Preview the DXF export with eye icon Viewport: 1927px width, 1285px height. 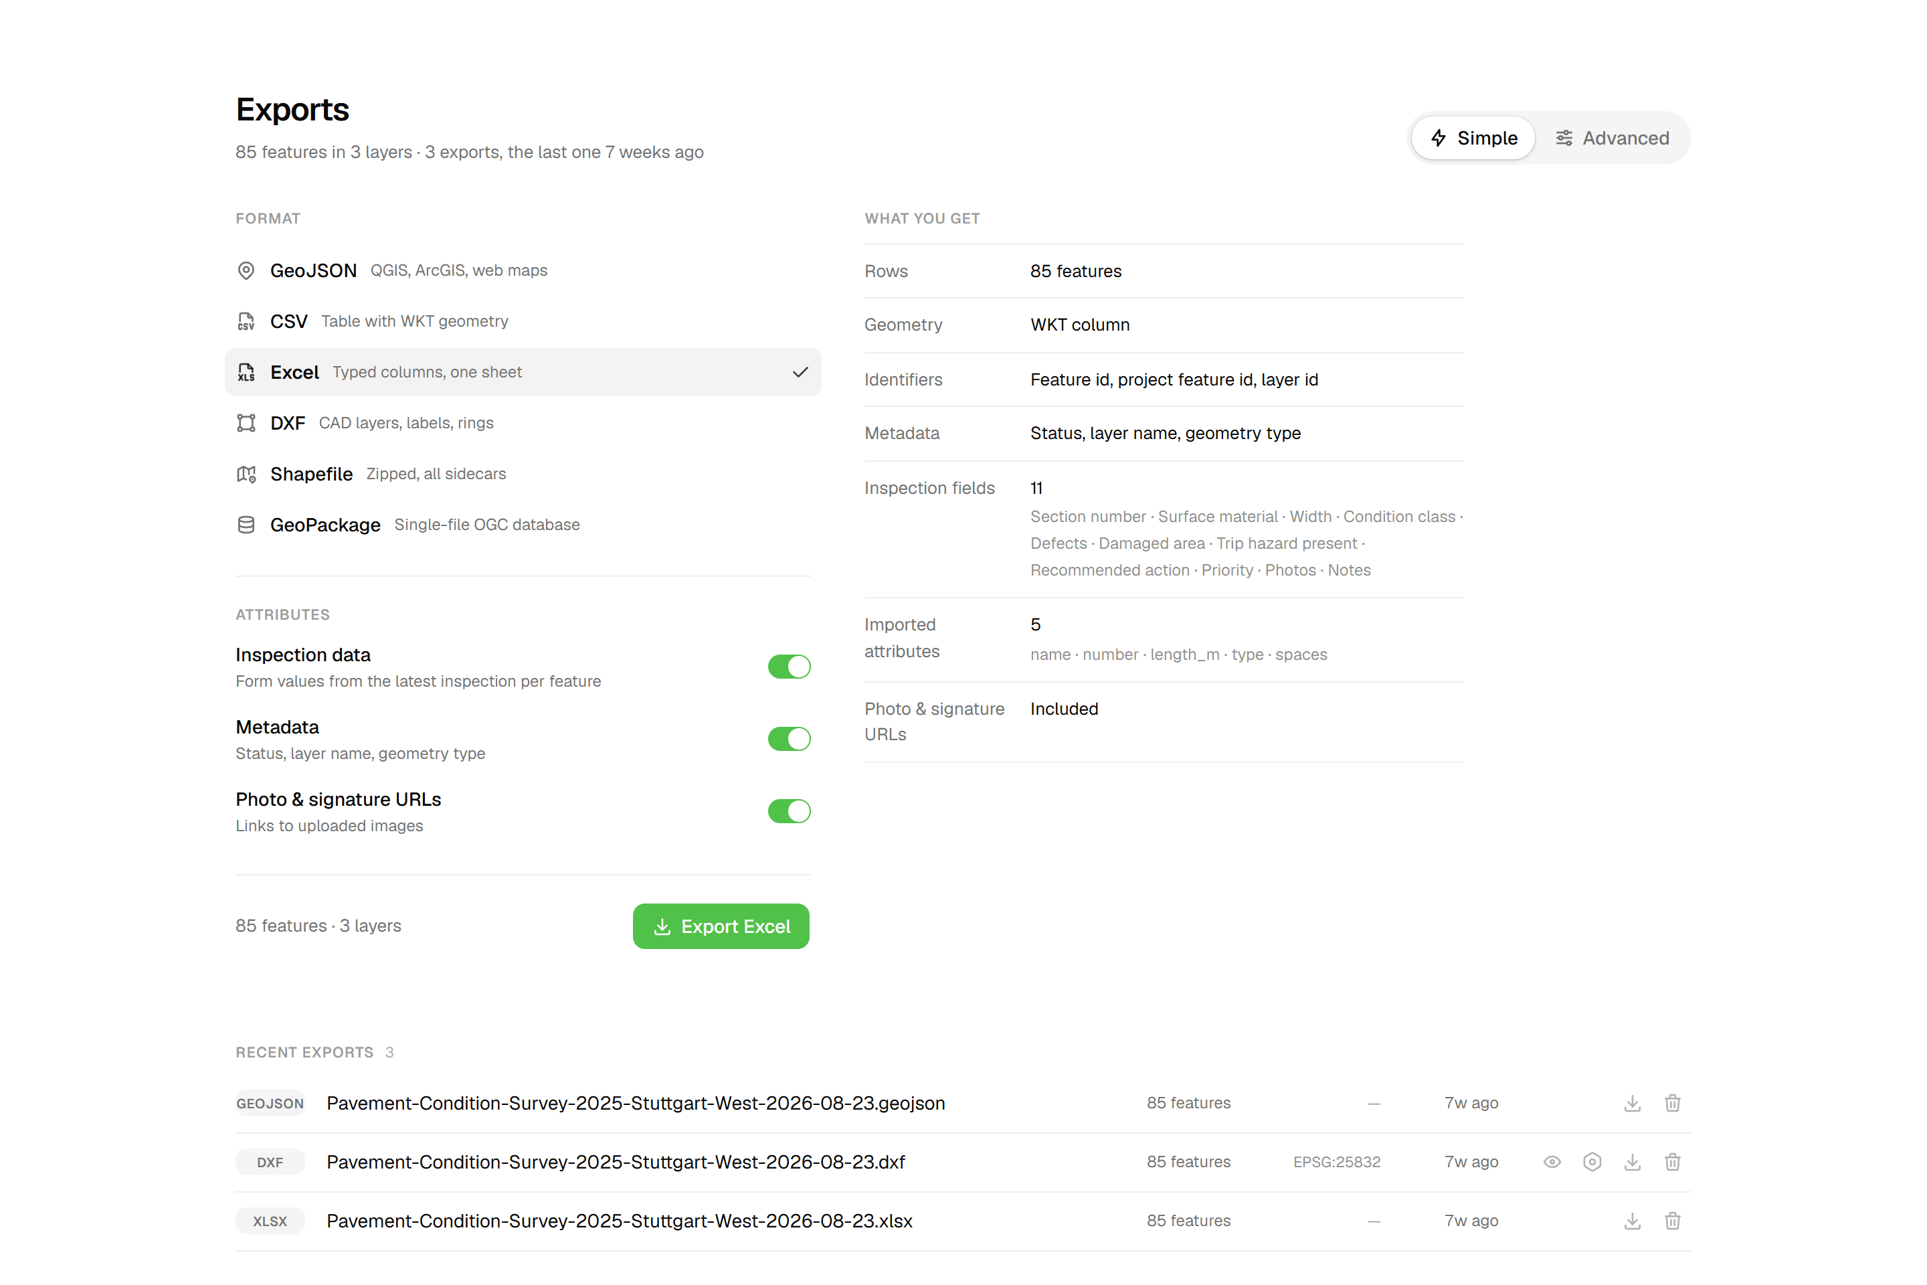point(1552,1162)
